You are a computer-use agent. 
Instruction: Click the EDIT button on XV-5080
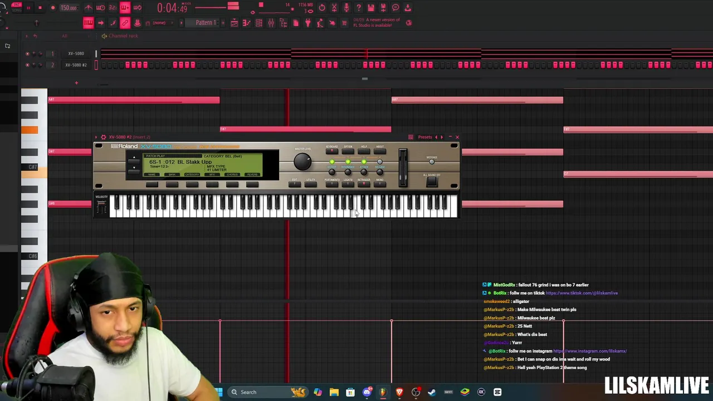pyautogui.click(x=295, y=184)
